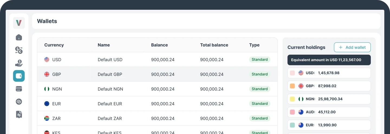390x134 pixels.
Task: Click the salmon swatch beside AUD holdings
Action: click(x=292, y=112)
